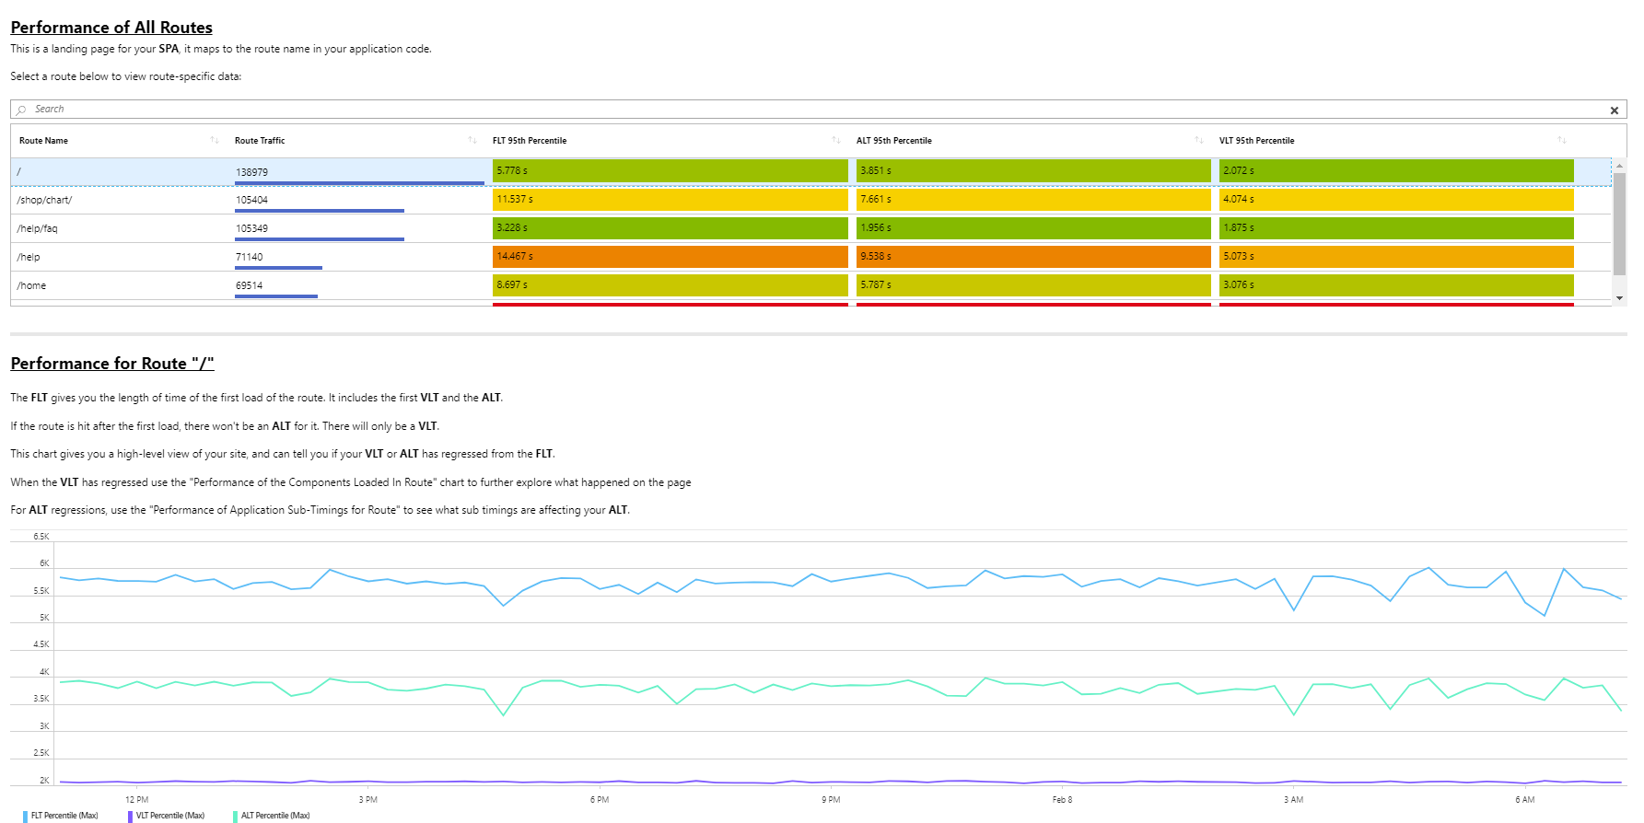Select the /shop/chart/ route
Viewport: 1644px width, 823px height.
tap(810, 200)
